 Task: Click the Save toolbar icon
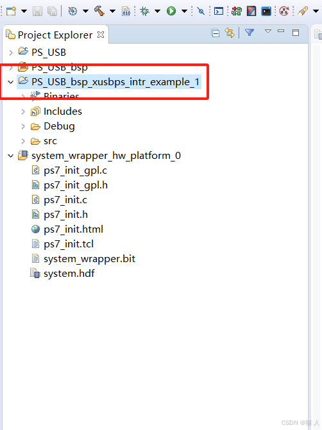(x=38, y=12)
